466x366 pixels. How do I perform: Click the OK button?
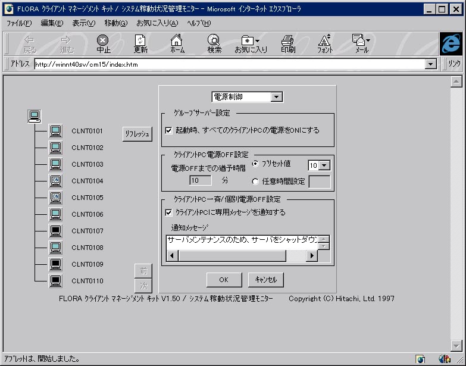coord(224,280)
